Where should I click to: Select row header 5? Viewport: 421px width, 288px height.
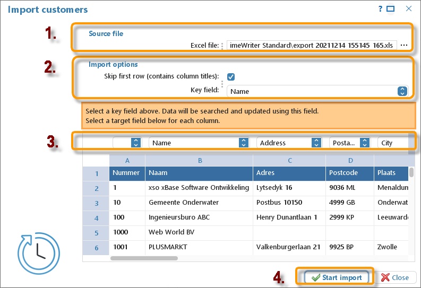tap(96, 233)
